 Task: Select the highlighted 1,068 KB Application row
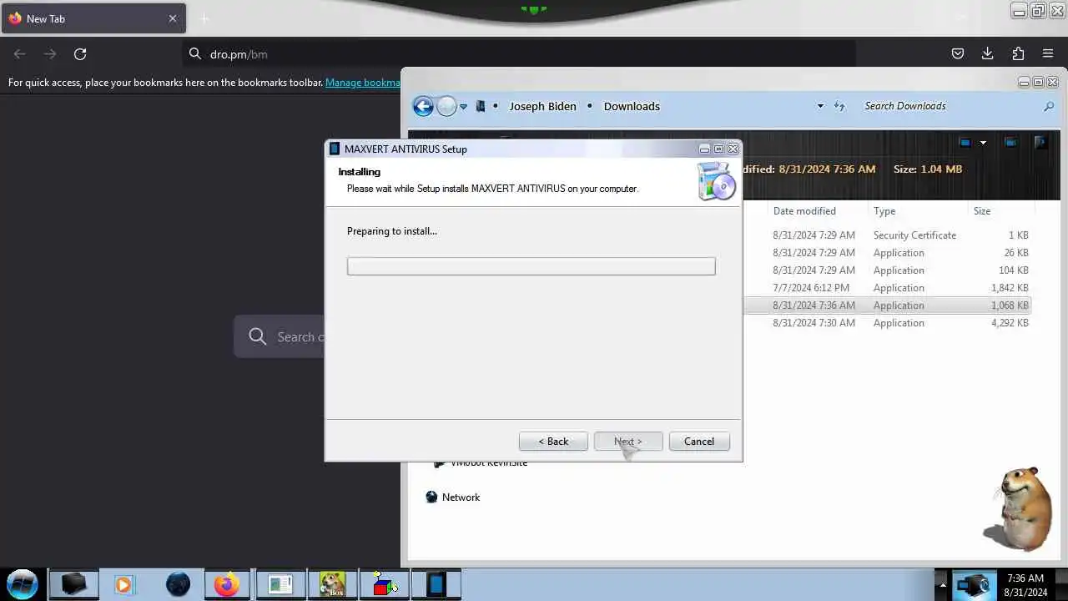[886, 306]
